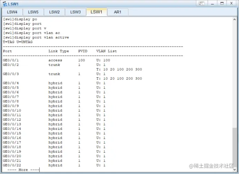Switch to the LSW5 tab
The width and height of the screenshot is (239, 174).
point(33,12)
